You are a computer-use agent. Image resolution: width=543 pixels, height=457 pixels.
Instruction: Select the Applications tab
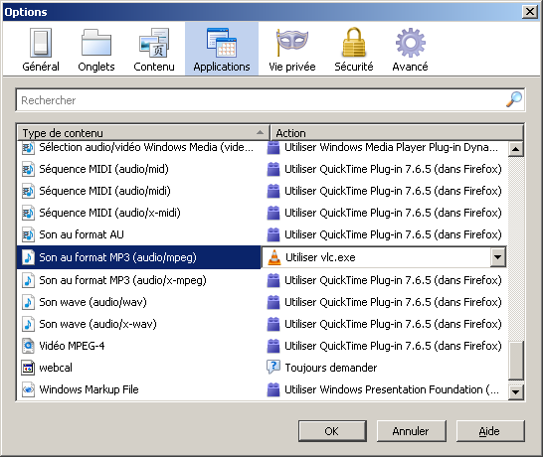pyautogui.click(x=222, y=50)
